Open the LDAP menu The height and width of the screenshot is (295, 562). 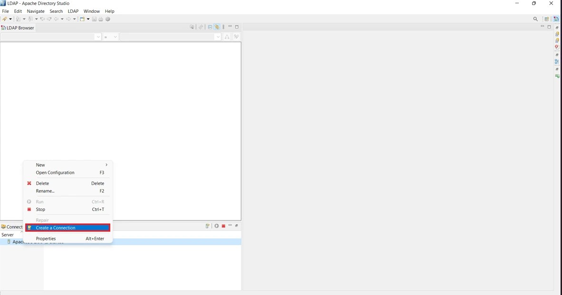coord(73,11)
